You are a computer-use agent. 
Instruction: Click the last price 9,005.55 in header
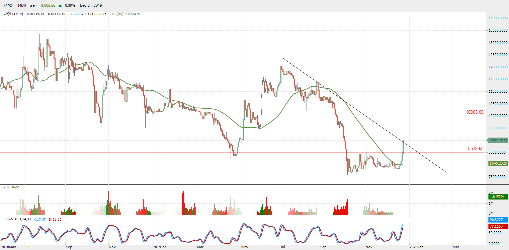pos(48,6)
